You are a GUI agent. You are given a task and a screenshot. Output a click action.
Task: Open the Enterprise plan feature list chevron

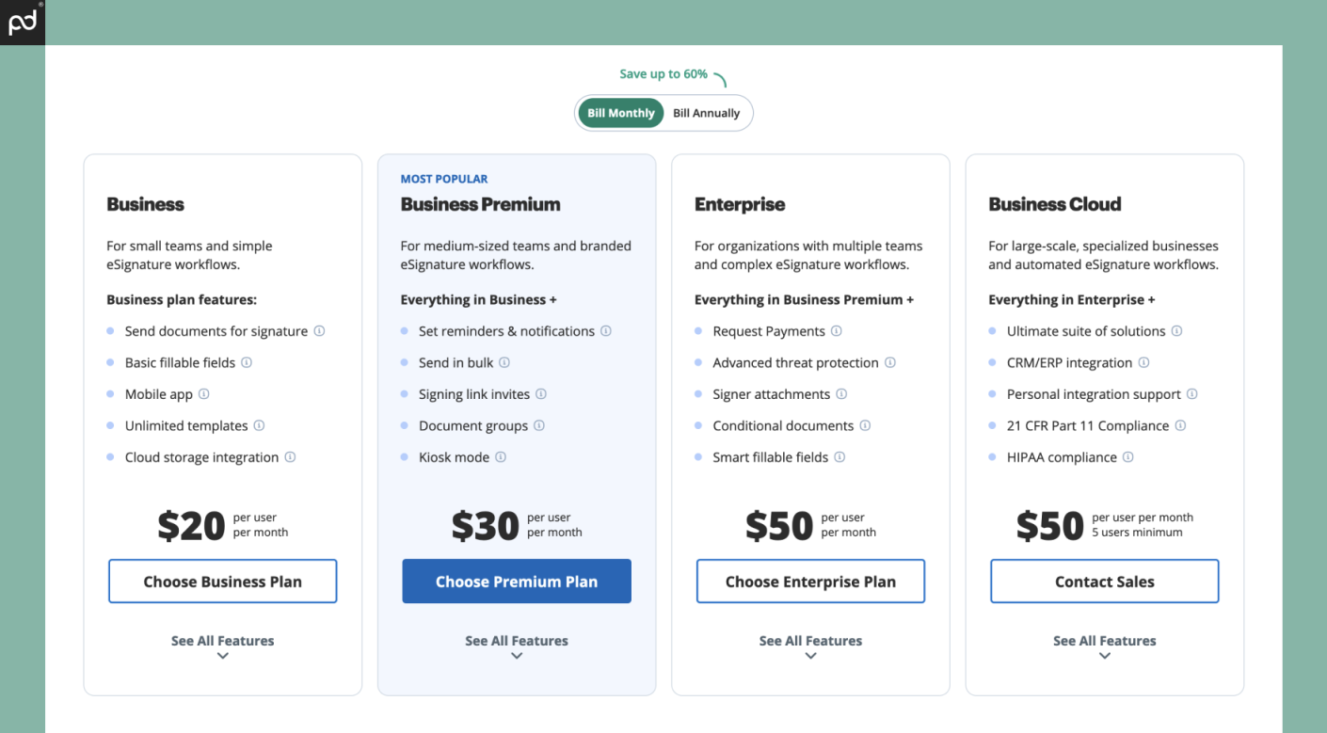[810, 656]
